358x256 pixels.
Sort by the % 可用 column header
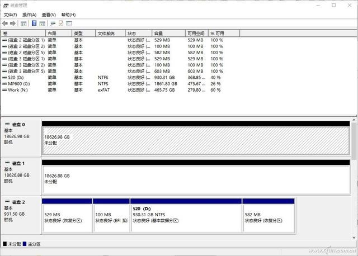click(x=224, y=34)
